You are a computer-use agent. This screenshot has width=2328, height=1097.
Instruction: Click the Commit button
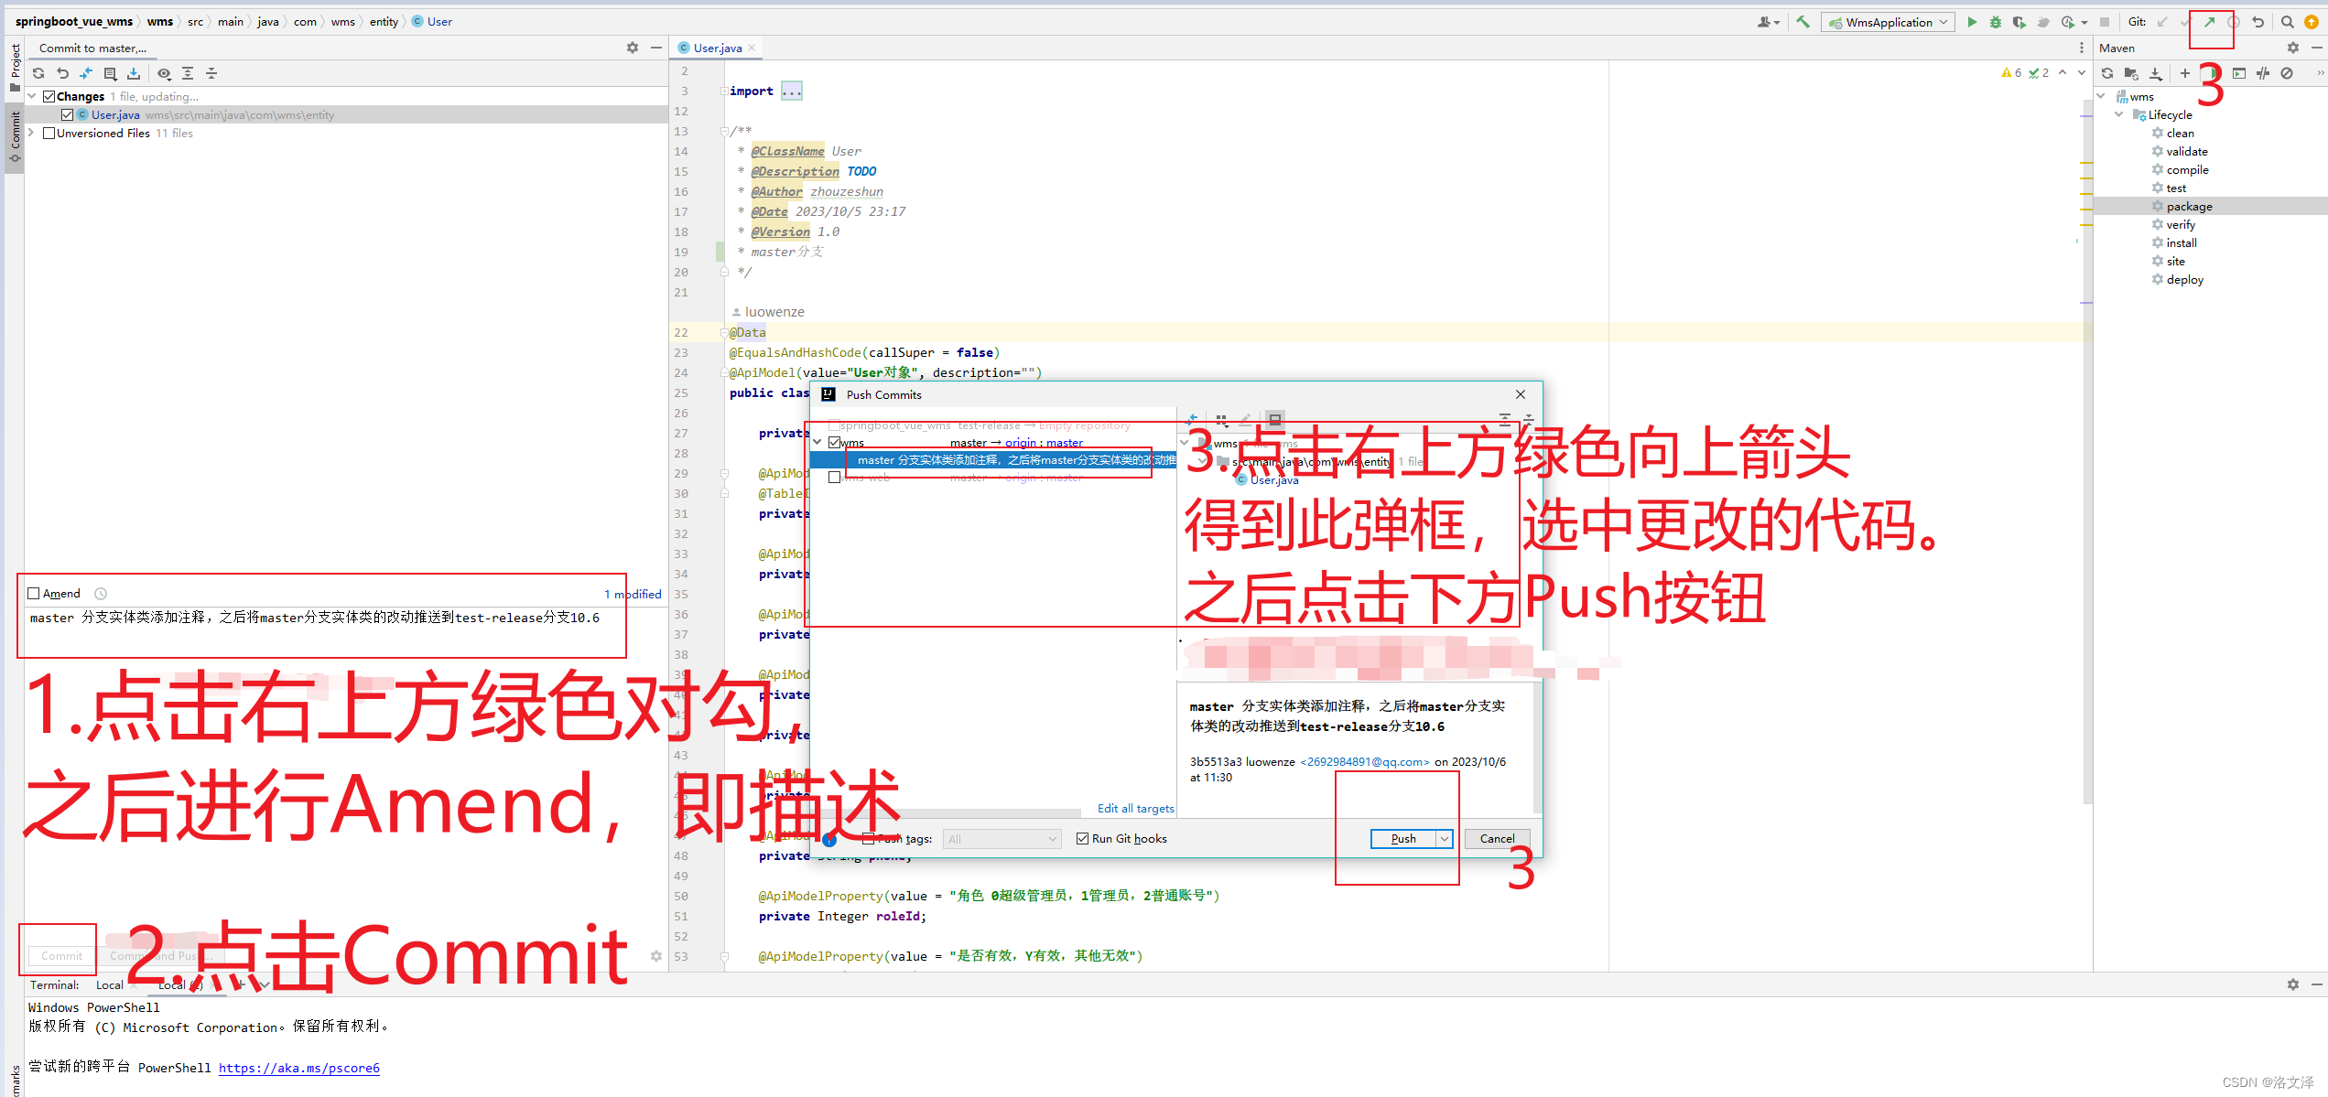pos(61,955)
